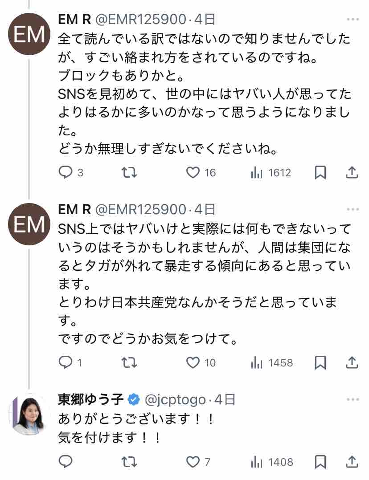Open more options on 東郷ゆう子 tweet
Screen dimensions: 369x480
coord(352,399)
